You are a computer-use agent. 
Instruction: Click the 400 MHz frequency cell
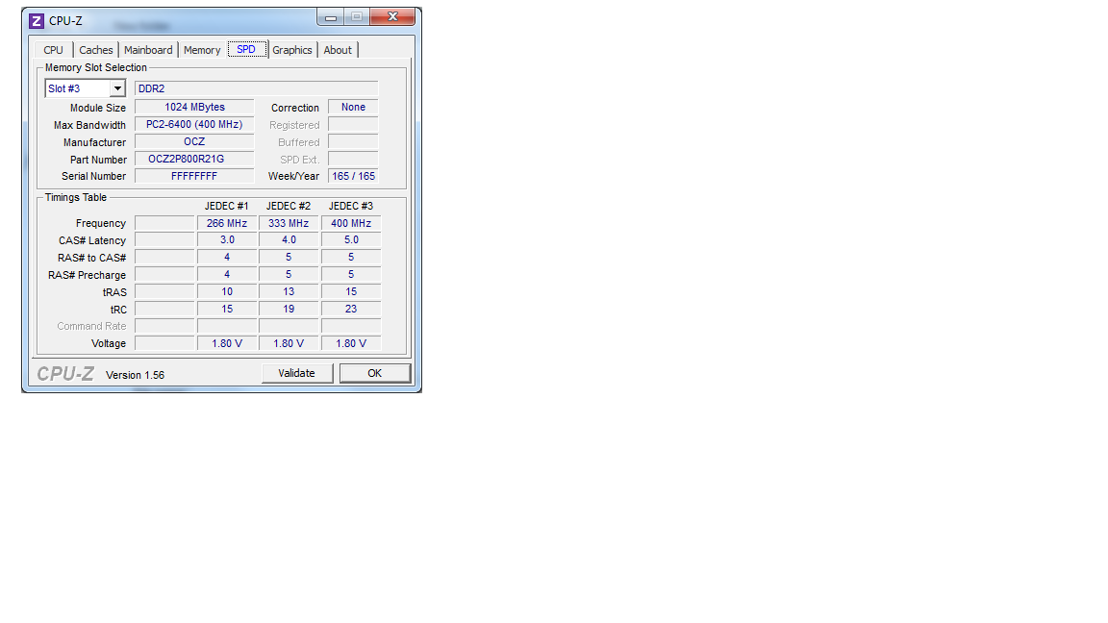(x=351, y=223)
